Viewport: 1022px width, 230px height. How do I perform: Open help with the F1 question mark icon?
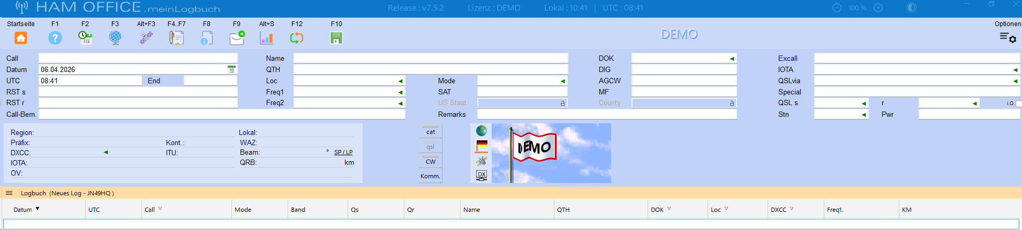coord(55,38)
